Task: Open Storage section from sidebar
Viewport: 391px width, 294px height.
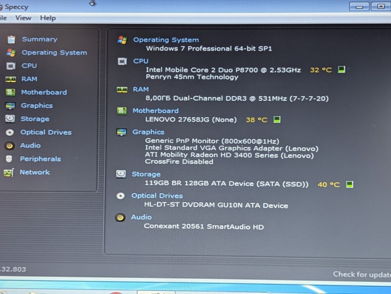Action: click(x=35, y=119)
